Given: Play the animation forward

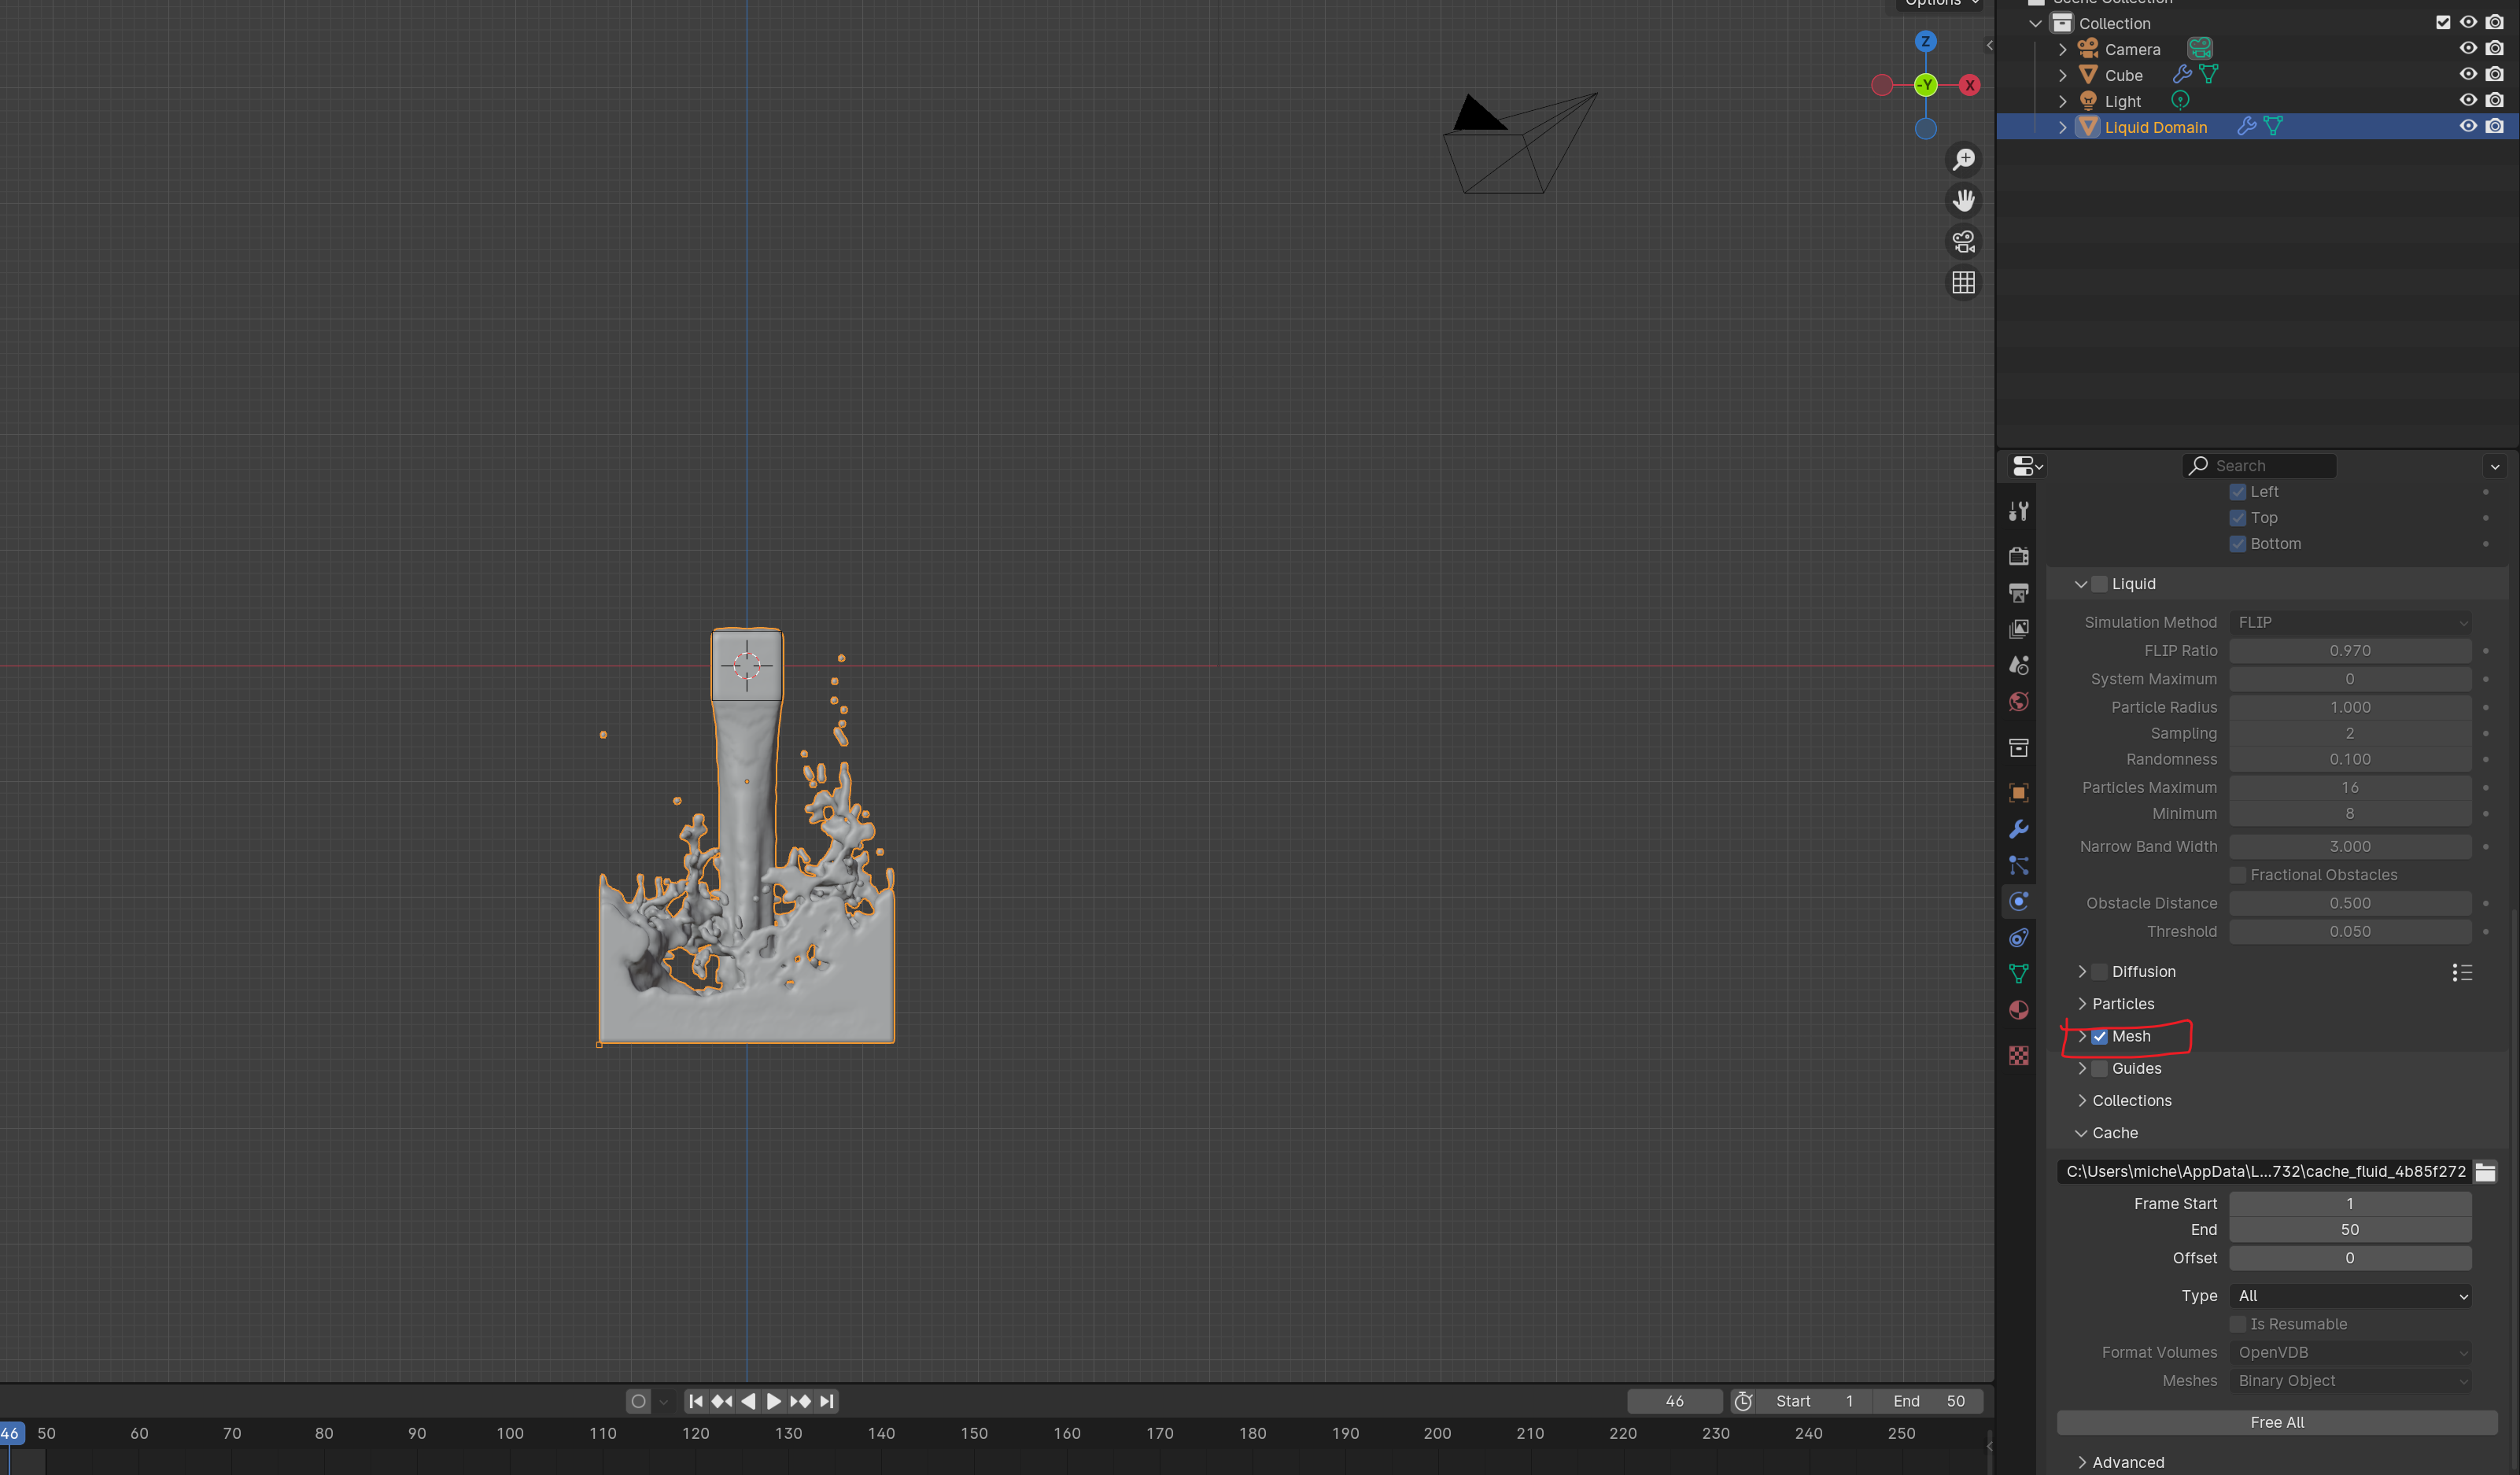Looking at the screenshot, I should [x=773, y=1401].
